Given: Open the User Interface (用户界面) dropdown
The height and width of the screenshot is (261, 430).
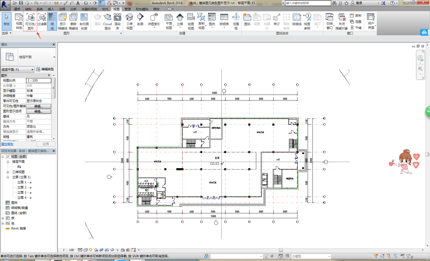Looking at the screenshot, I should click(371, 21).
